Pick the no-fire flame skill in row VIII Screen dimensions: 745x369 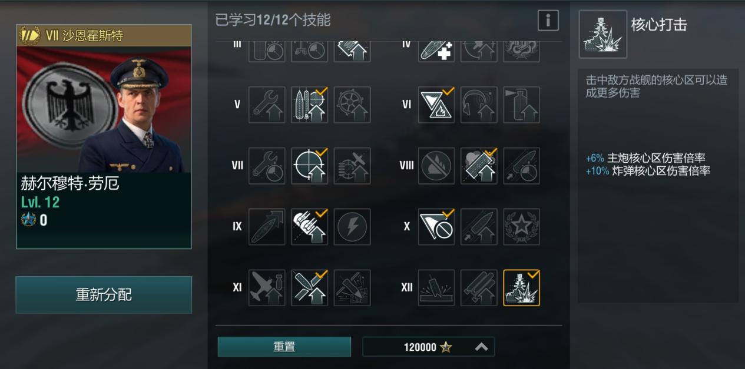click(436, 166)
